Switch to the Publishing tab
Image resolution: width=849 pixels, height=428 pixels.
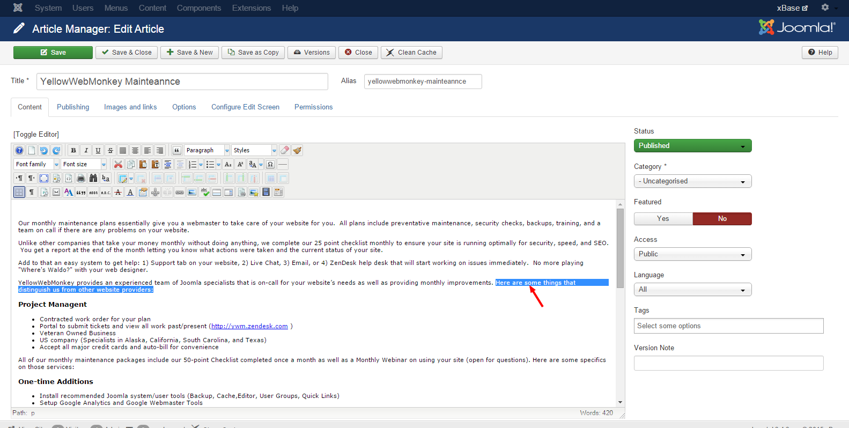click(x=73, y=107)
